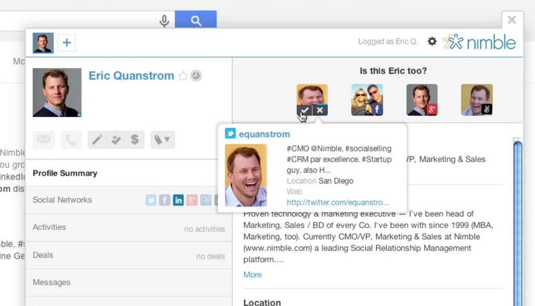
Task: Click Google+ icon in Social Networks row
Action: [192, 200]
